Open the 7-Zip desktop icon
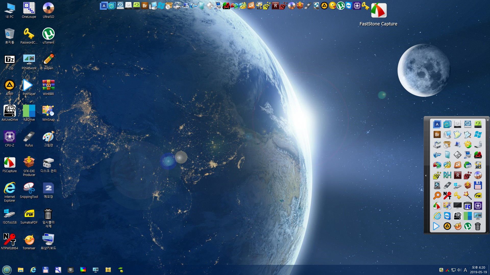The width and height of the screenshot is (490, 275). (10, 62)
